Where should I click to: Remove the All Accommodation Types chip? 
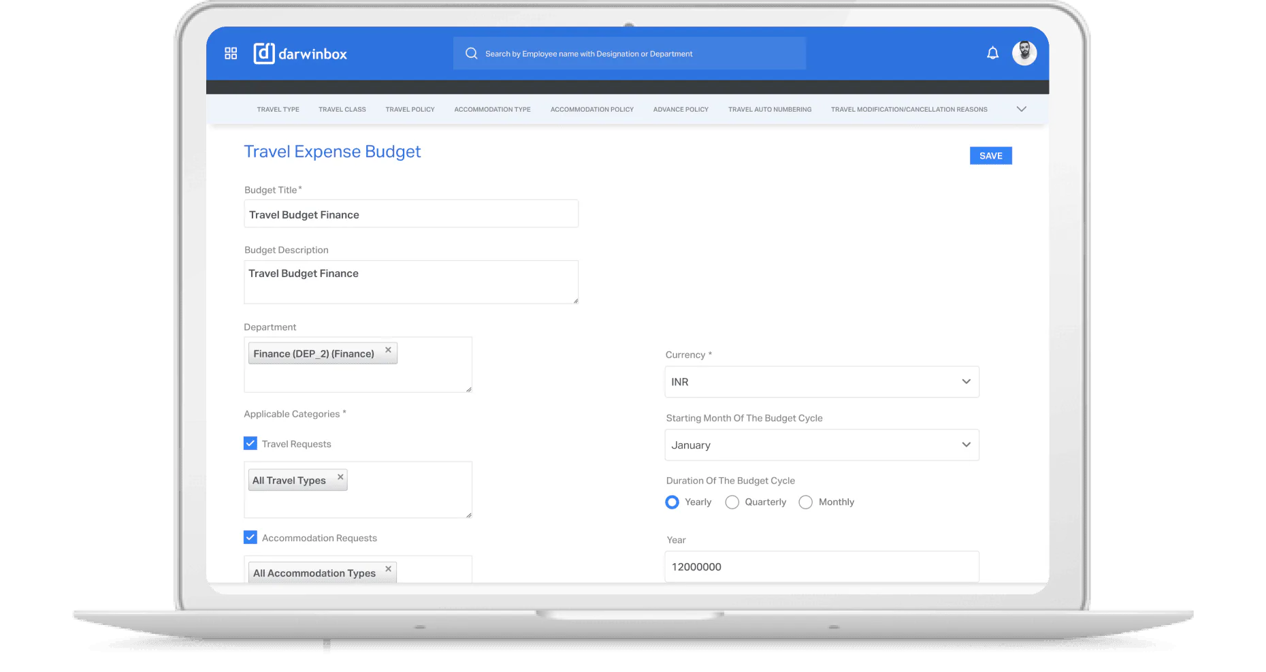[388, 569]
